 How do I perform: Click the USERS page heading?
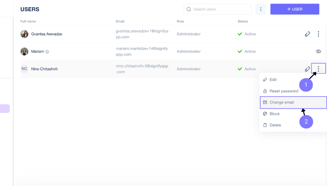pyautogui.click(x=30, y=9)
